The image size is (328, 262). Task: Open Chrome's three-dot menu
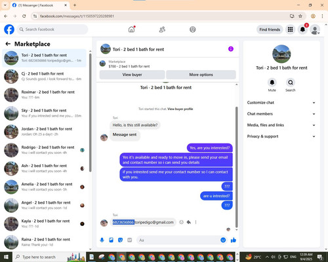click(322, 16)
